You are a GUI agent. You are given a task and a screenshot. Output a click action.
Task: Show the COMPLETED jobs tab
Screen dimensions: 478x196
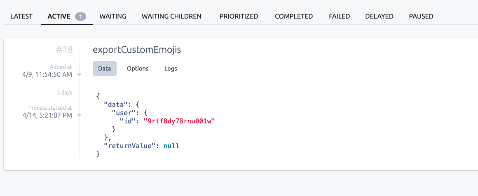pos(294,16)
